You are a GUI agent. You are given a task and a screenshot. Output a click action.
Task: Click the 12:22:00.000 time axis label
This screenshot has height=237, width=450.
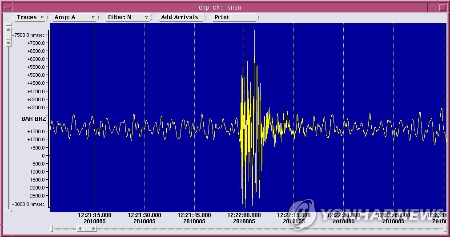tap(244, 215)
